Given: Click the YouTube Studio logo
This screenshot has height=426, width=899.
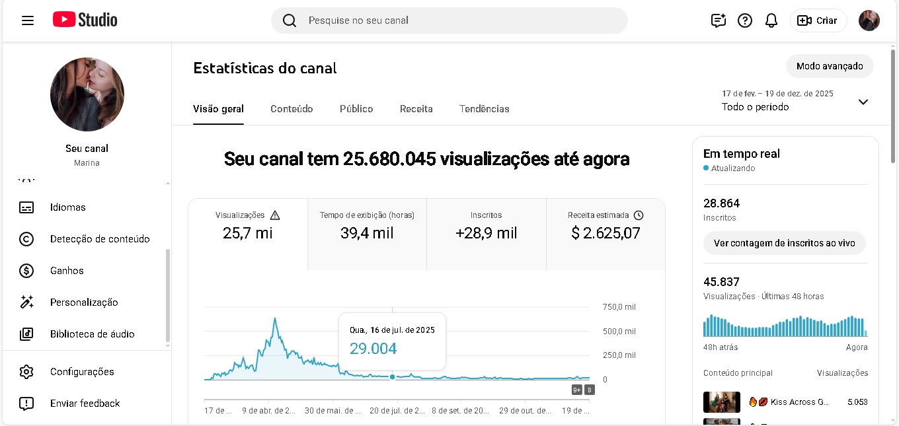Looking at the screenshot, I should [85, 20].
